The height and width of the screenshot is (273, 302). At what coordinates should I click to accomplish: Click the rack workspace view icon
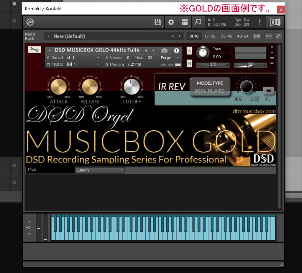[x=185, y=22]
